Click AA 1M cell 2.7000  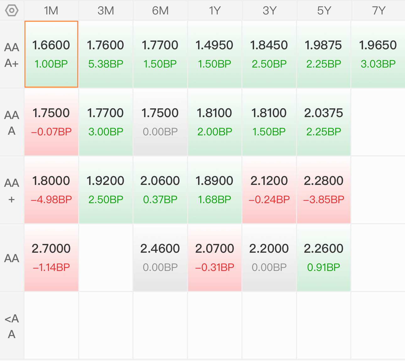pyautogui.click(x=51, y=257)
